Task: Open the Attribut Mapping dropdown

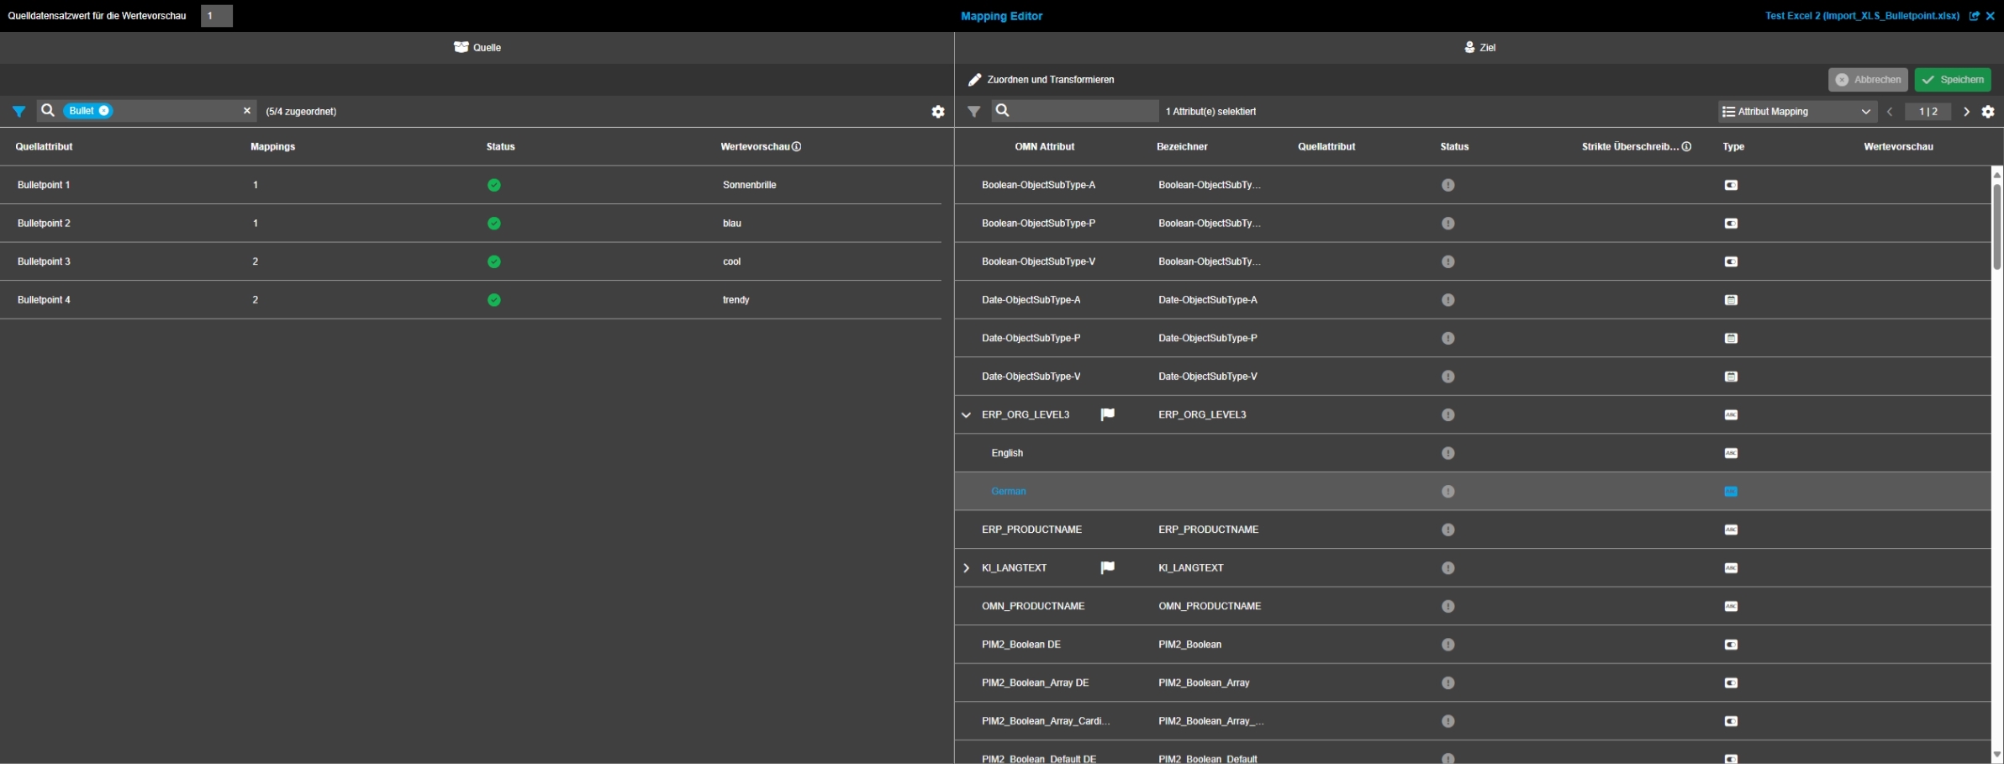Action: (1795, 112)
